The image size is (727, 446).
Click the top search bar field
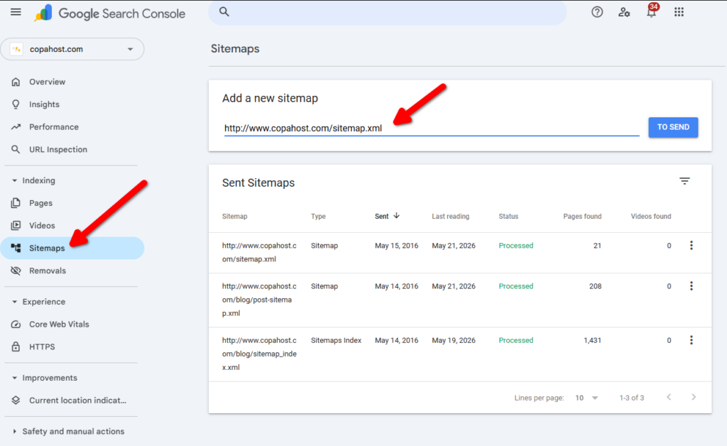387,13
